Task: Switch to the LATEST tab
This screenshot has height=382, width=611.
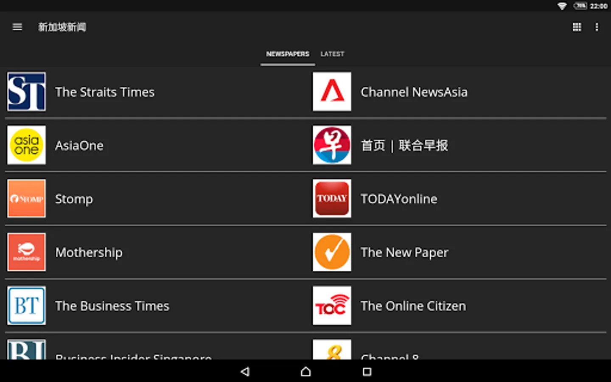Action: pyautogui.click(x=332, y=54)
